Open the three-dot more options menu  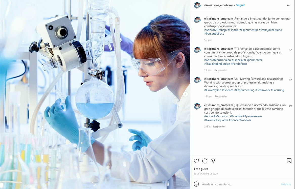[289, 5]
